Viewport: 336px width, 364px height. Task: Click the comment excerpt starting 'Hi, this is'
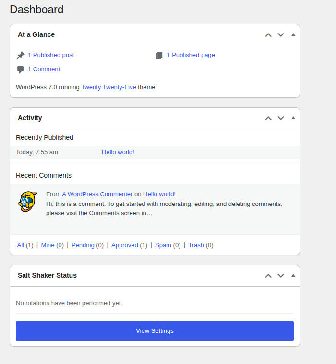point(164,208)
